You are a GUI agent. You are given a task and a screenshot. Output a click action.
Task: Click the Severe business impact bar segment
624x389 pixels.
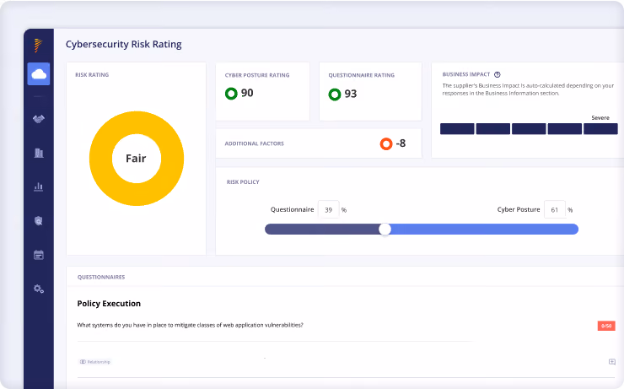click(x=600, y=128)
